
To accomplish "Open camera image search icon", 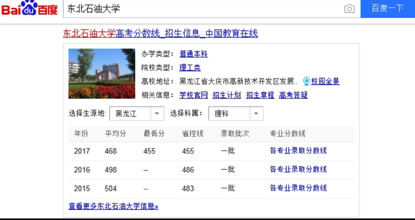I will 349,9.
